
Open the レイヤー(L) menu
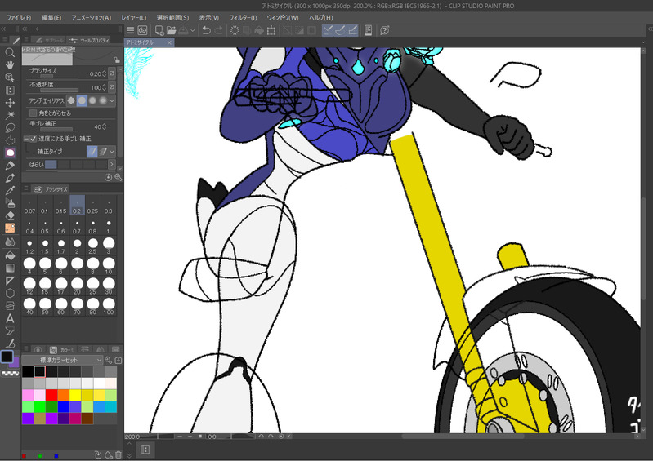[x=134, y=17]
